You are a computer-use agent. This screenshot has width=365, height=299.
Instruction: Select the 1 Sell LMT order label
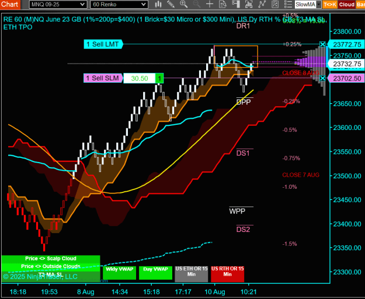coord(103,44)
